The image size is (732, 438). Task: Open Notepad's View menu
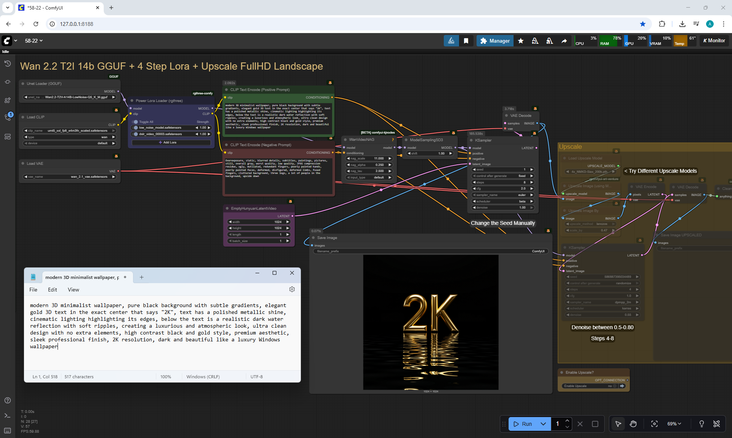coord(73,290)
